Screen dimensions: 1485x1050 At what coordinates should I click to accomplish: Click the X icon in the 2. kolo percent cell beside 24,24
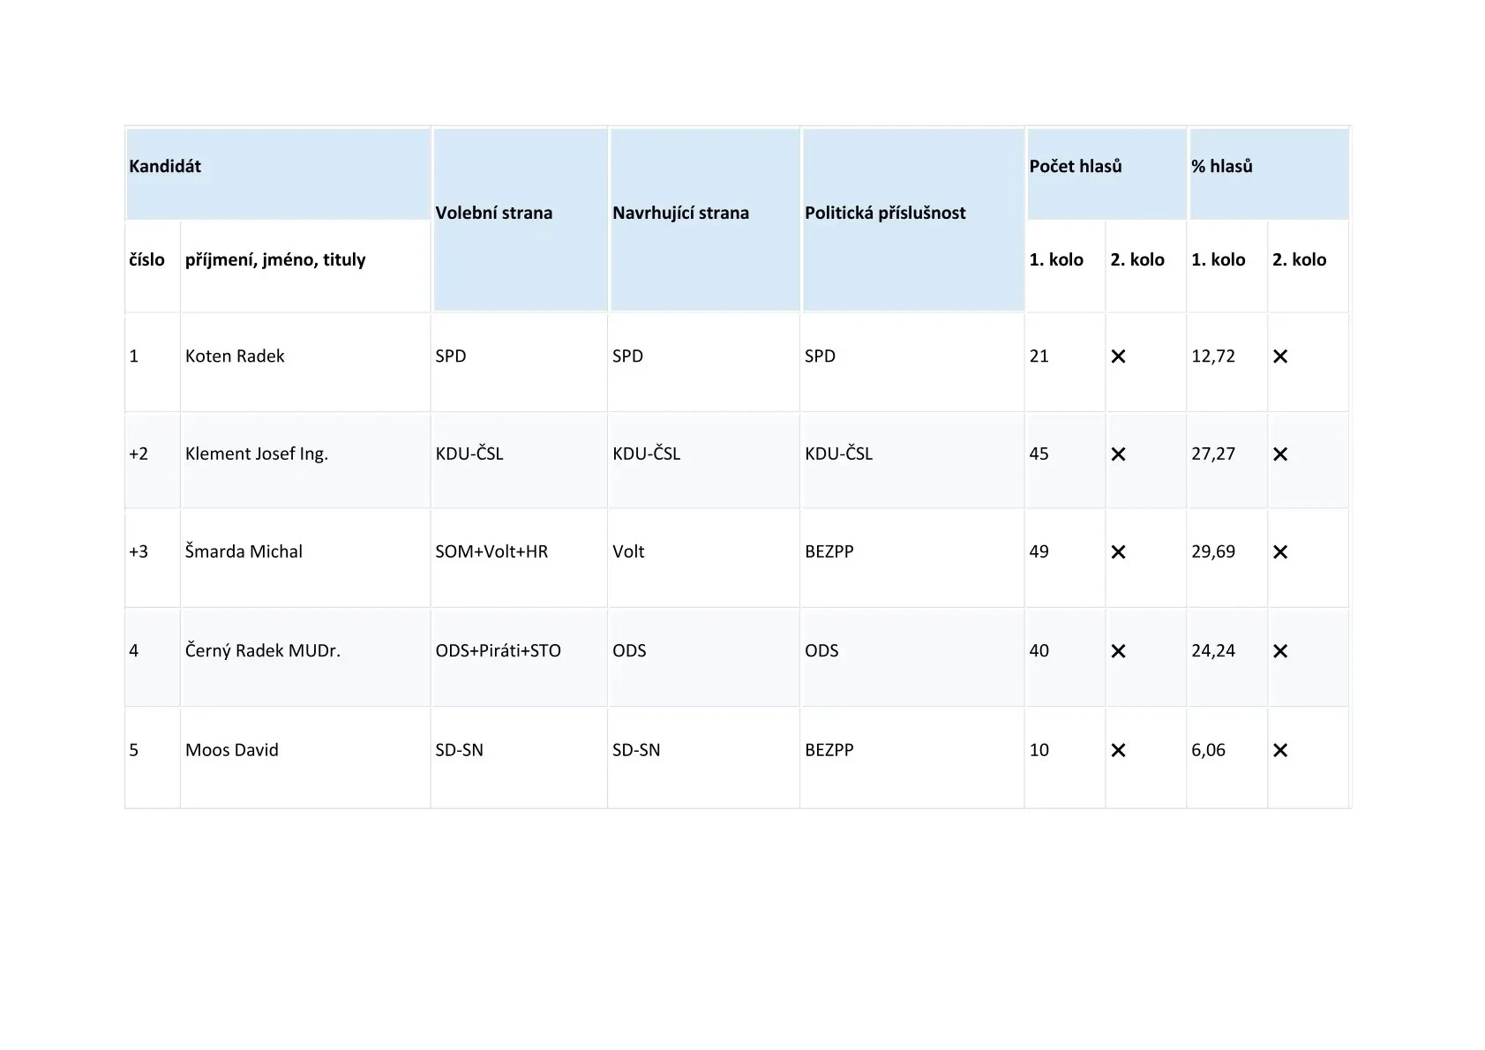click(1280, 651)
